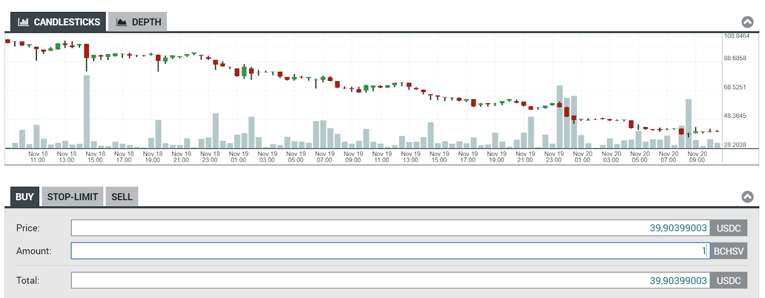The image size is (765, 298).
Task: Click the Nov 19 07:00 time axis label
Action: pyautogui.click(x=324, y=157)
